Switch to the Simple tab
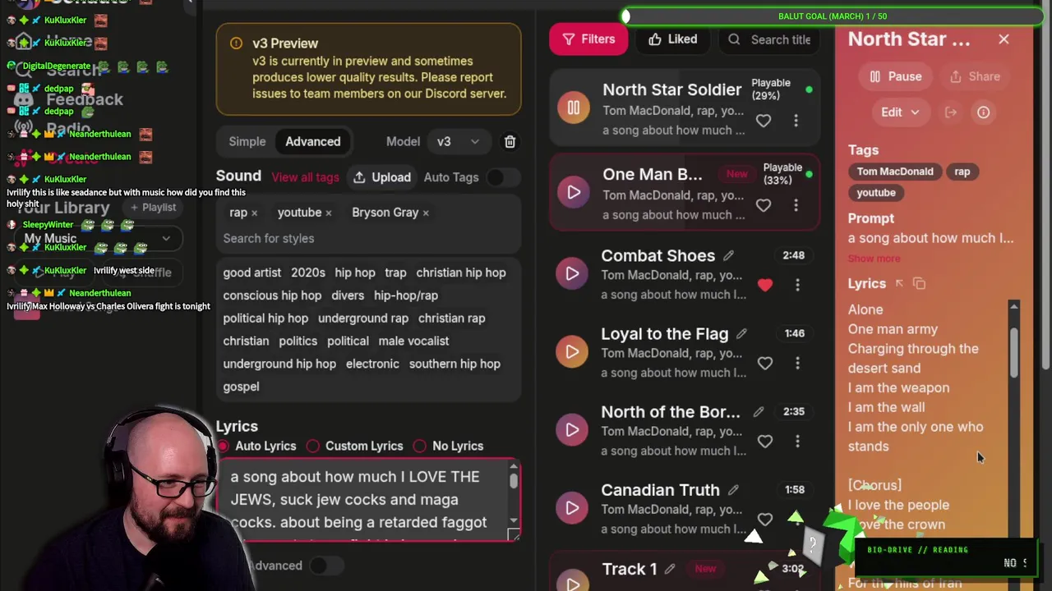The height and width of the screenshot is (591, 1052). pyautogui.click(x=247, y=141)
